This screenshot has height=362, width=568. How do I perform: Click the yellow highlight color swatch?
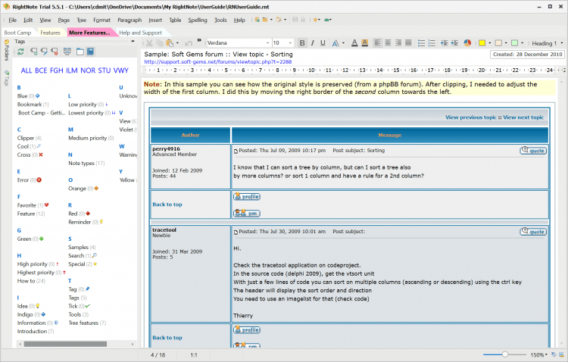tap(482, 43)
